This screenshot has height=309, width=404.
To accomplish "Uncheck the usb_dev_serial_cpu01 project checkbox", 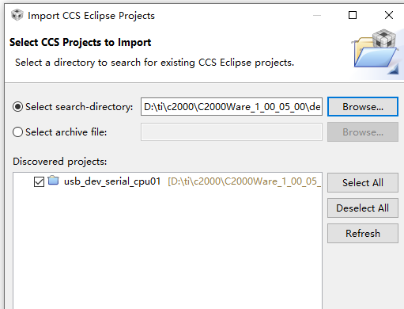I will pyautogui.click(x=39, y=181).
